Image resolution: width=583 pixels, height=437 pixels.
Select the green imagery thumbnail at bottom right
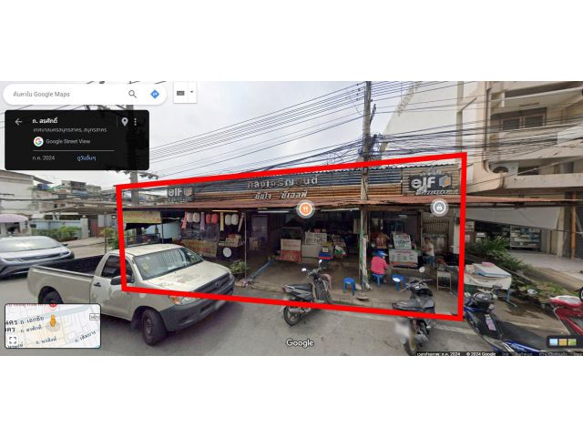[x=572, y=342]
